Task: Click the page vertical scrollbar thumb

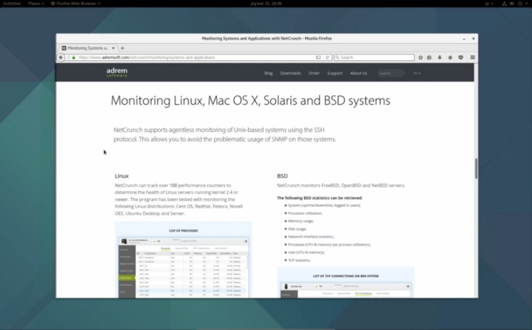Action: tap(476, 168)
